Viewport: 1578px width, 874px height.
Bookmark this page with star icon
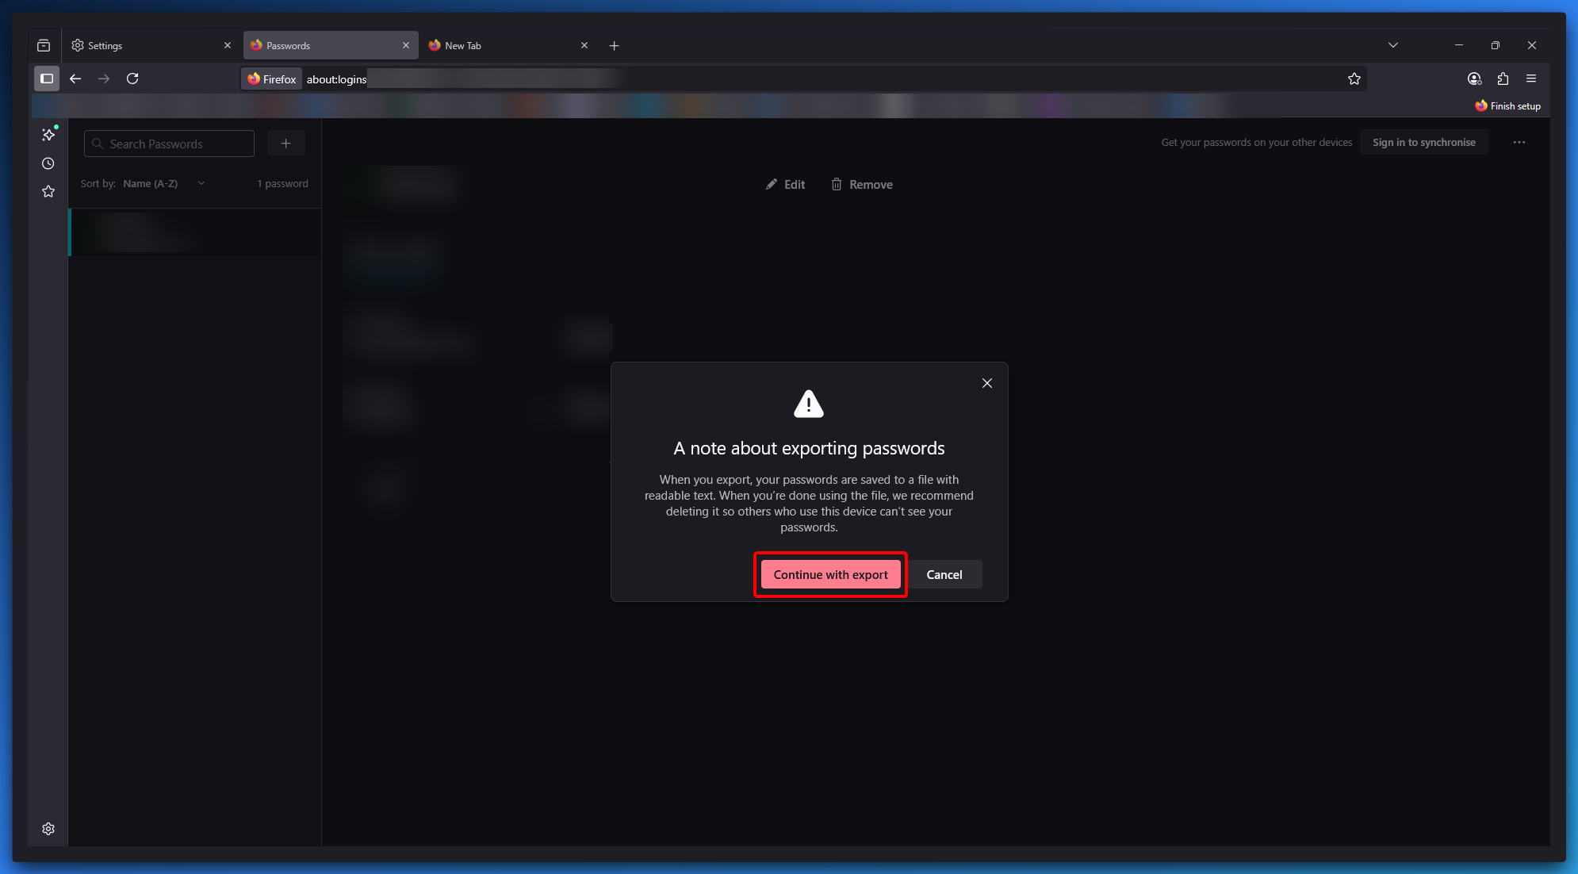(1354, 79)
